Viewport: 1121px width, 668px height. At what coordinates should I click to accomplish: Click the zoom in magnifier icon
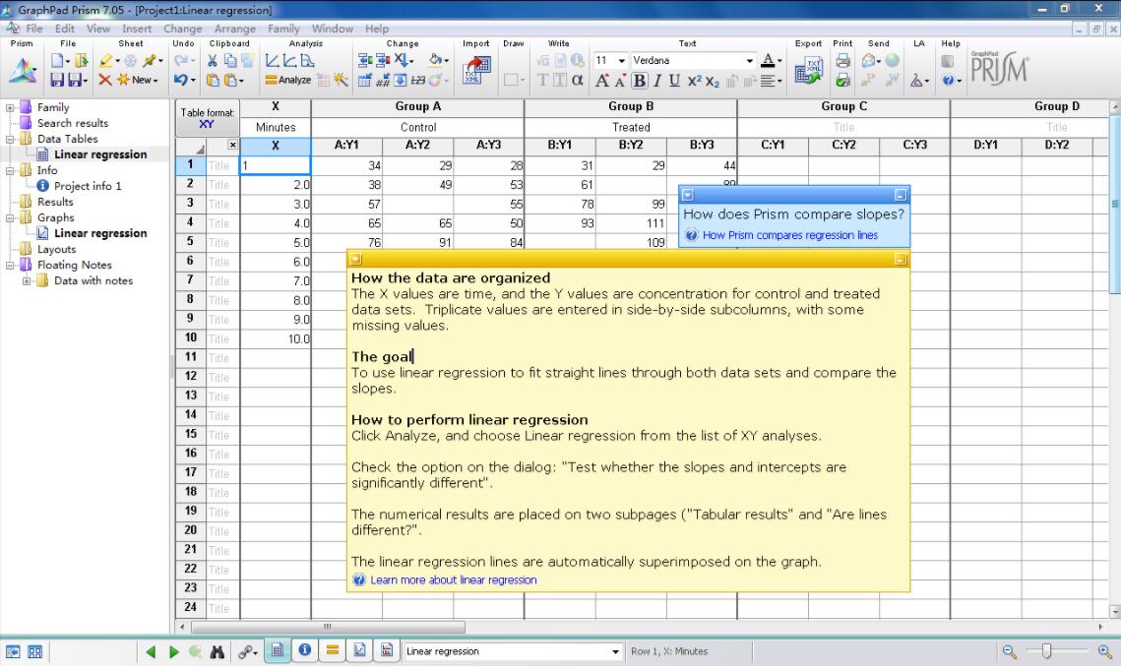pyautogui.click(x=1104, y=651)
